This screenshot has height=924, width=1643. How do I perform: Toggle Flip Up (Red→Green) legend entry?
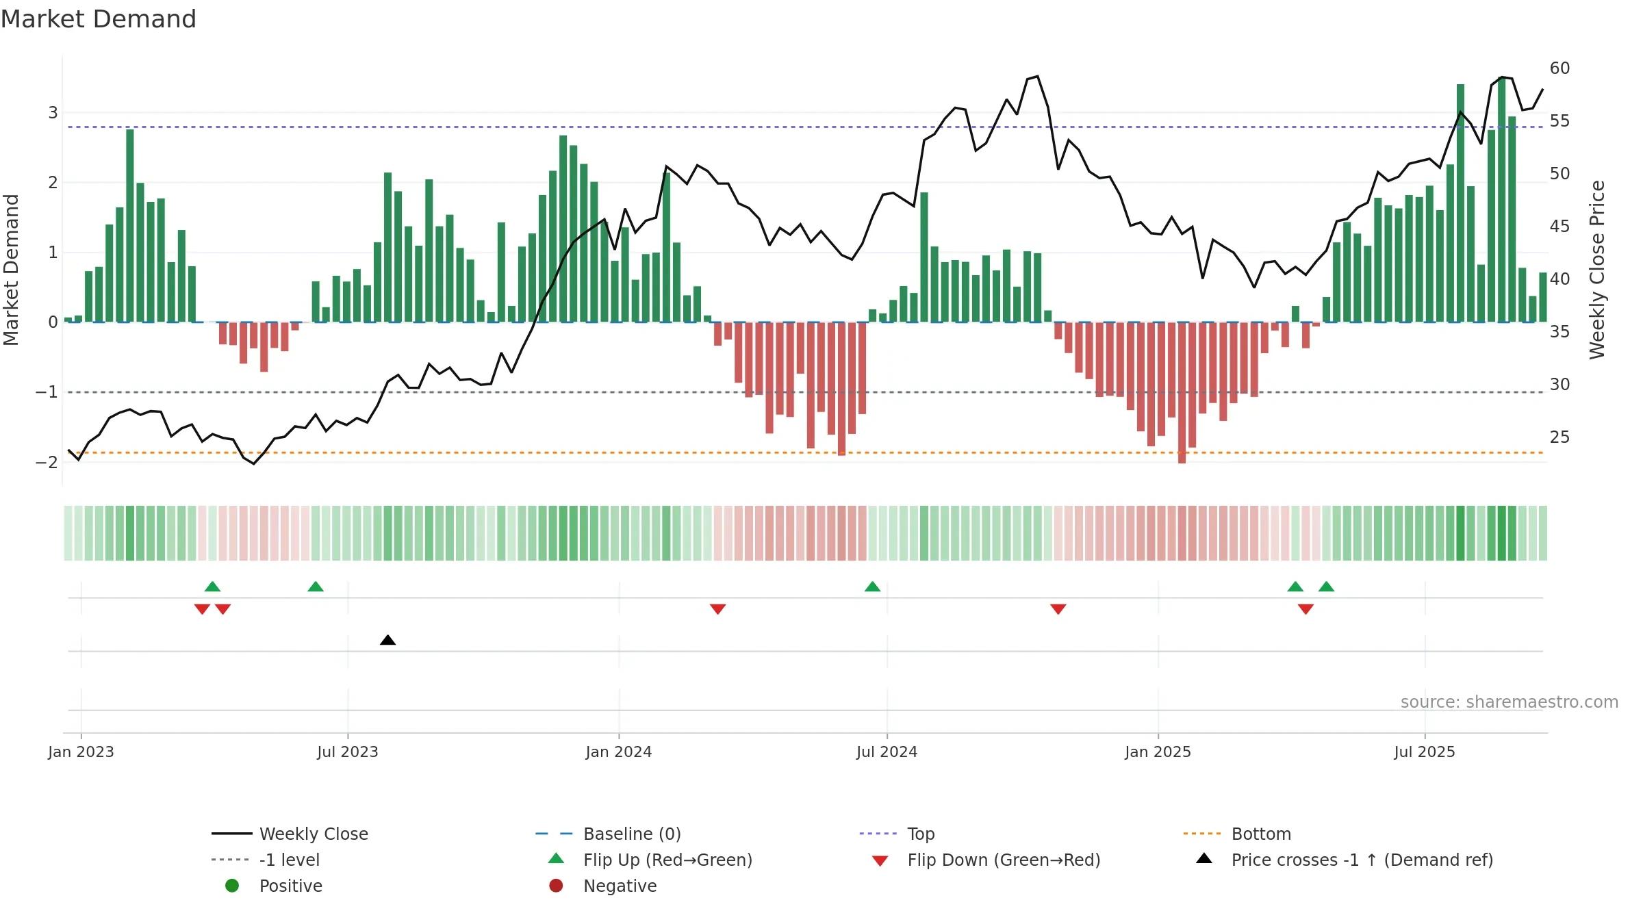[x=650, y=860]
